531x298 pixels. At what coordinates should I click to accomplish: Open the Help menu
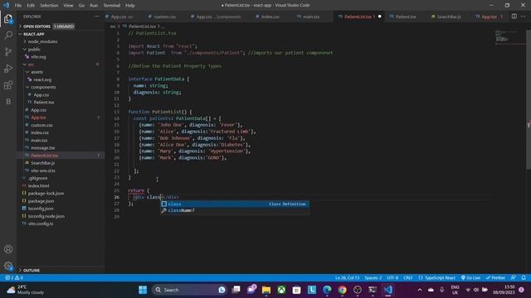130,6
